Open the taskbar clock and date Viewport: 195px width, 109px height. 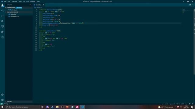(x=186, y=107)
